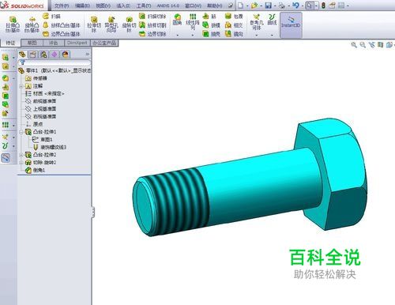The height and width of the screenshot is (305, 395).
Task: Select the 放样凸台/基体 loft tool
Action: tap(62, 25)
